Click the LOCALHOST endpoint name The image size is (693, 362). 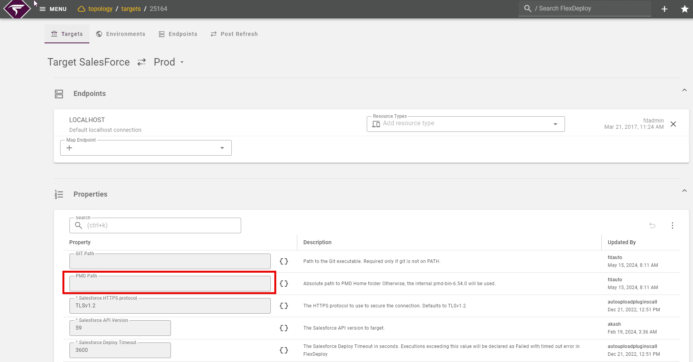(x=87, y=120)
